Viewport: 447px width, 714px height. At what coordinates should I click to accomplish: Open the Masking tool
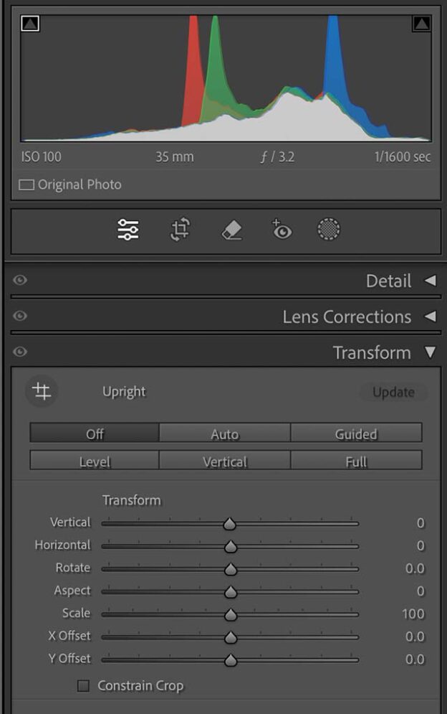(x=329, y=228)
